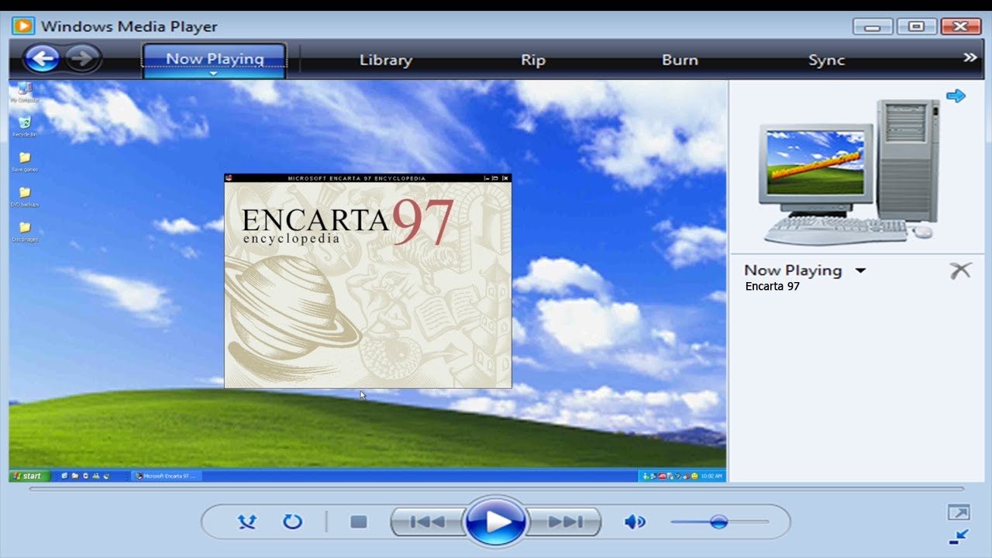Stop playback with the Stop button
The height and width of the screenshot is (558, 992).
click(358, 522)
